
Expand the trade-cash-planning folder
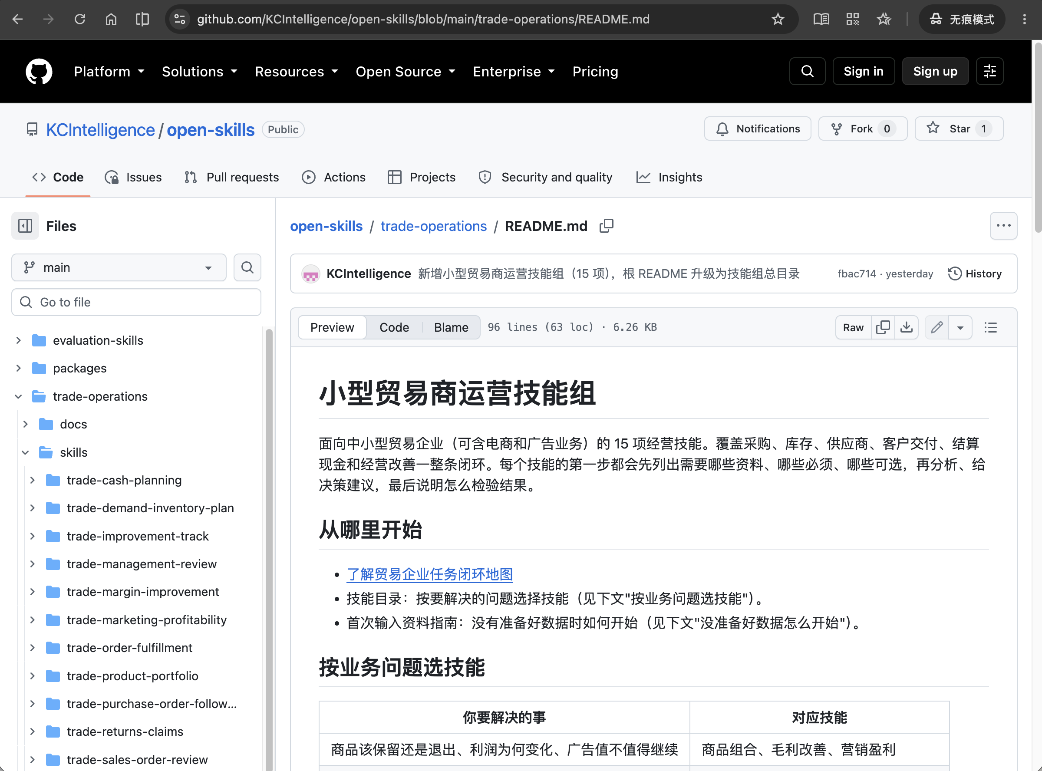click(x=32, y=480)
